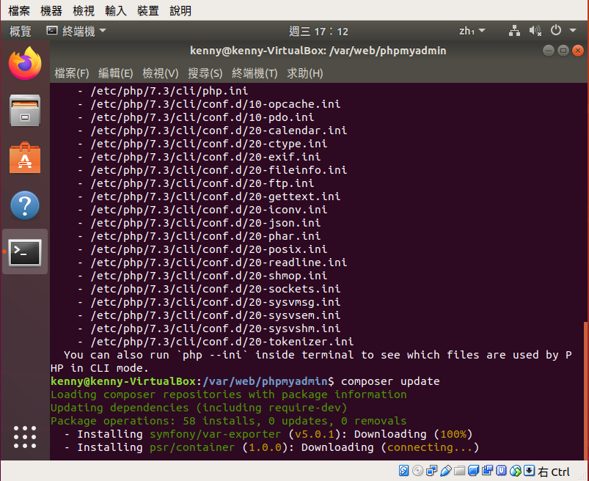
Task: Show all applications grid in the dock
Action: [25, 437]
